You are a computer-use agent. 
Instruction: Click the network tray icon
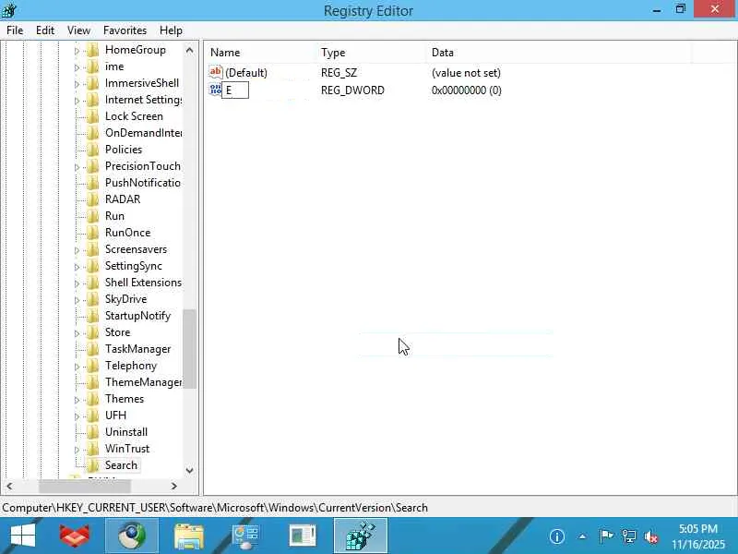click(629, 536)
